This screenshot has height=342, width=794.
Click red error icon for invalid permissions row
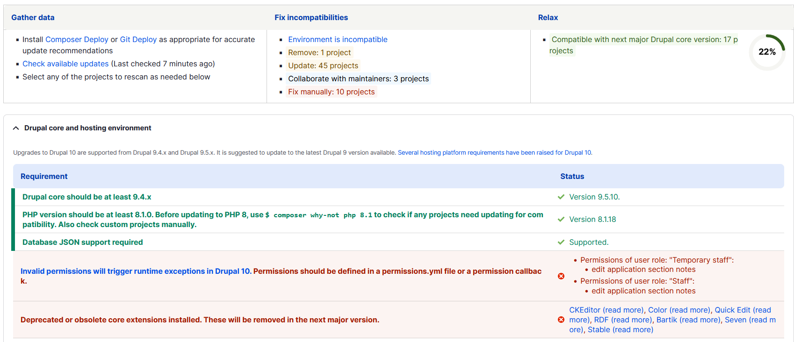[561, 276]
